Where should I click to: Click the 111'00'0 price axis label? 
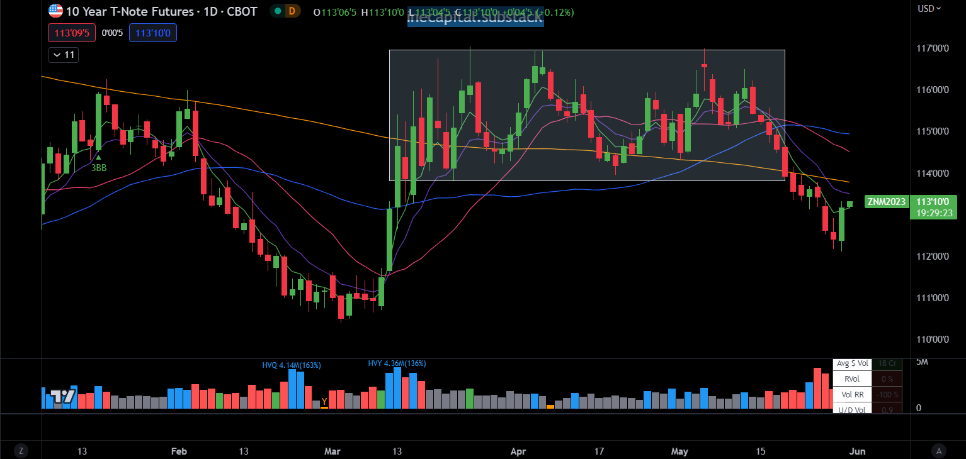point(933,298)
